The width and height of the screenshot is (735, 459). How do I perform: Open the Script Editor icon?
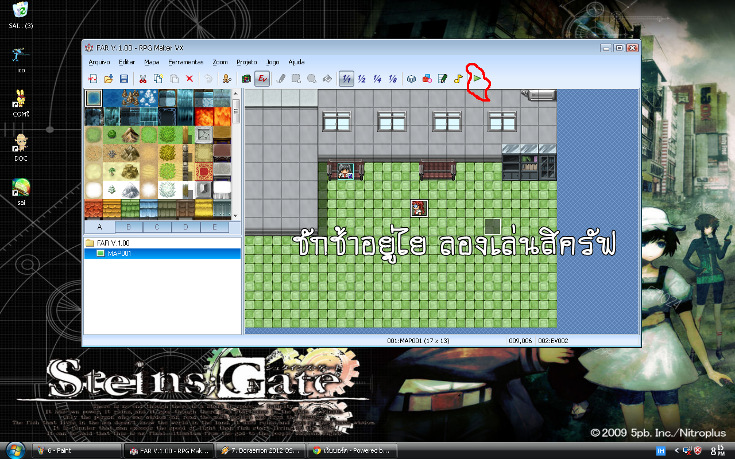[443, 79]
